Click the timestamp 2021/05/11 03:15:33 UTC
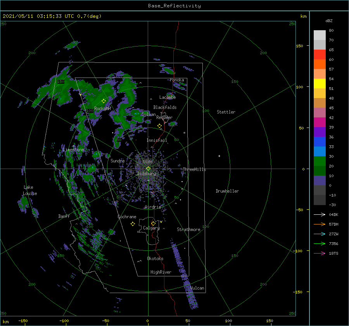 pyautogui.click(x=38, y=16)
